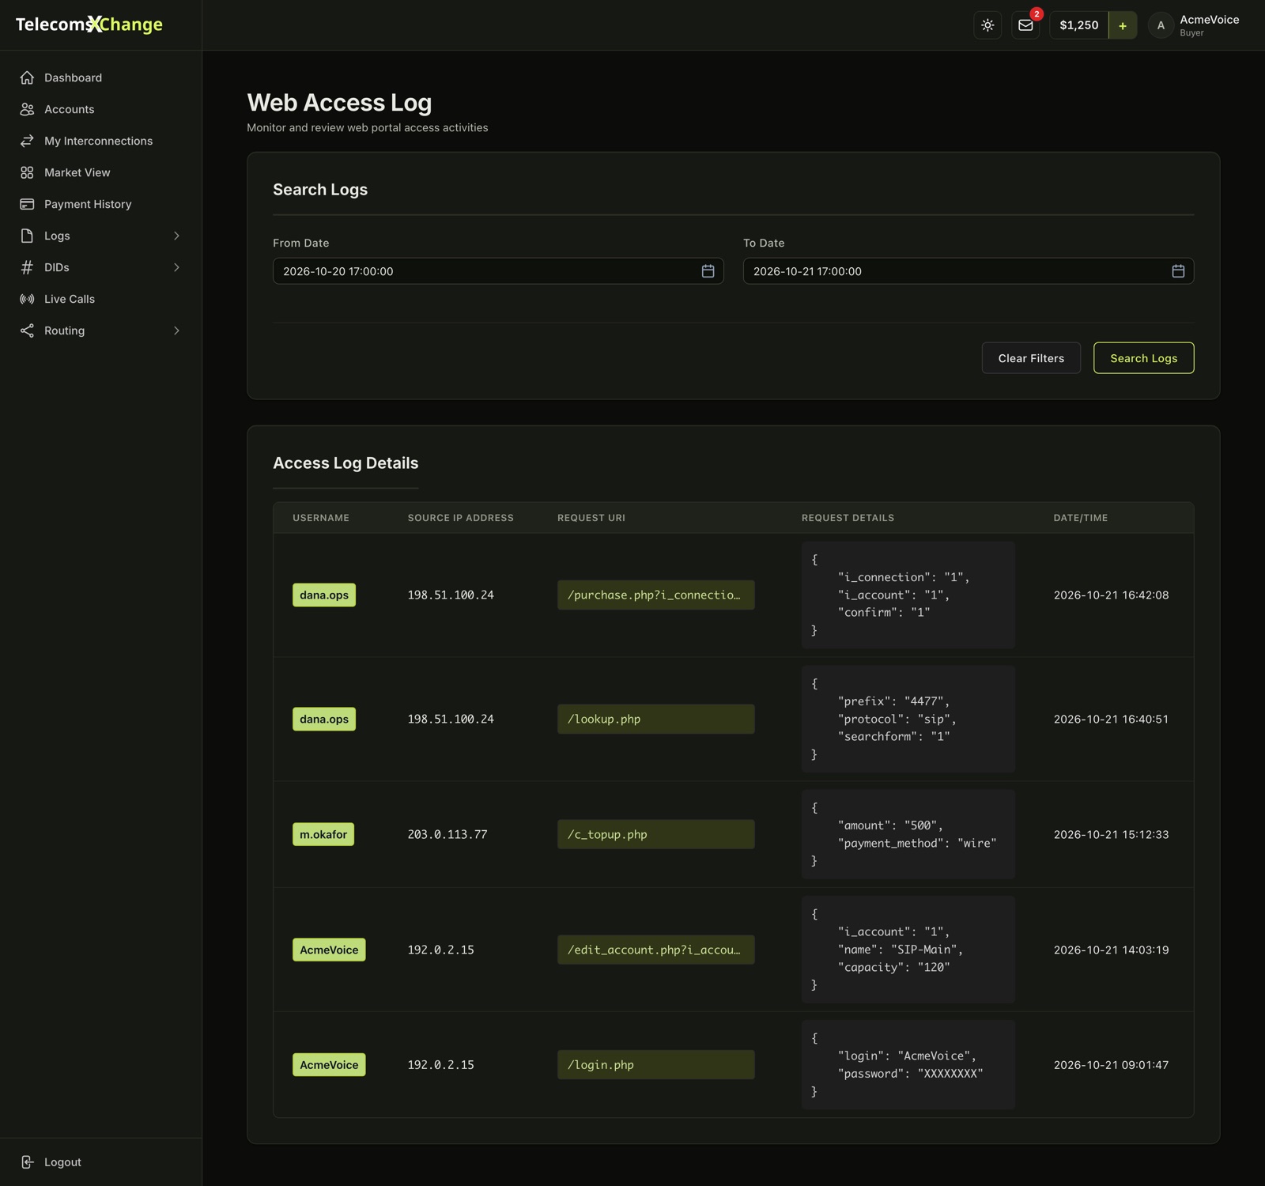Image resolution: width=1265 pixels, height=1186 pixels.
Task: Click the /edit_account.php request URI cell
Action: [655, 950]
